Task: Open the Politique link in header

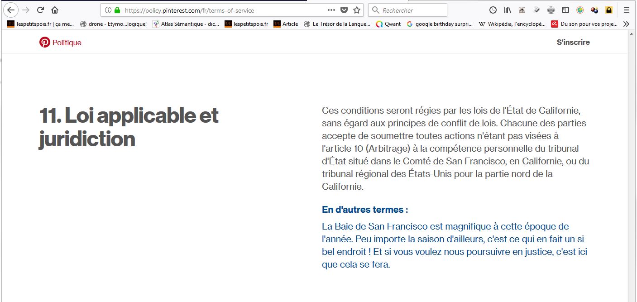Action: tap(67, 43)
